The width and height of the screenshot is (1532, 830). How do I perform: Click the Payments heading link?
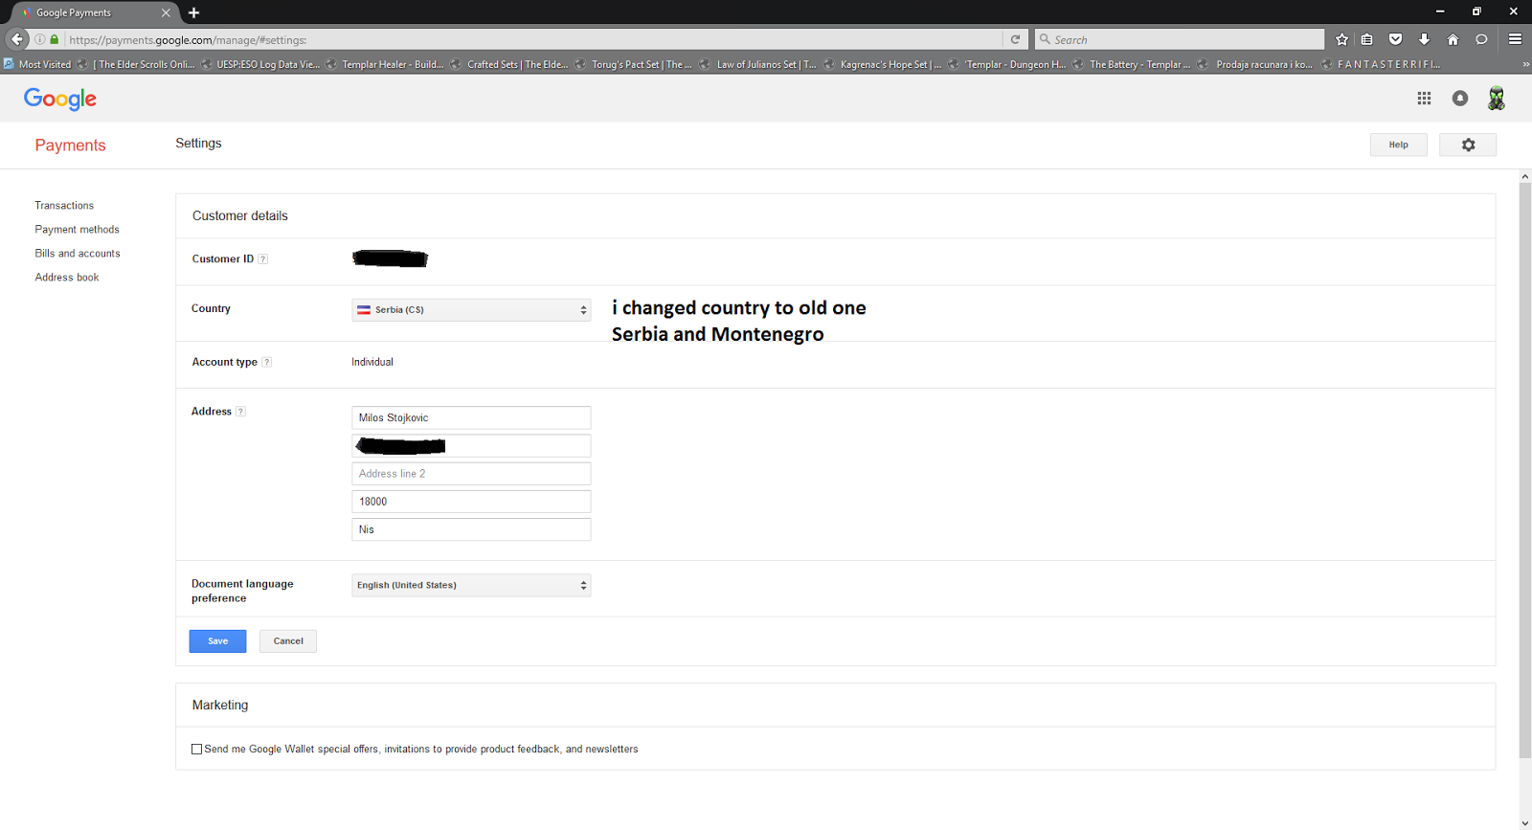[70, 146]
